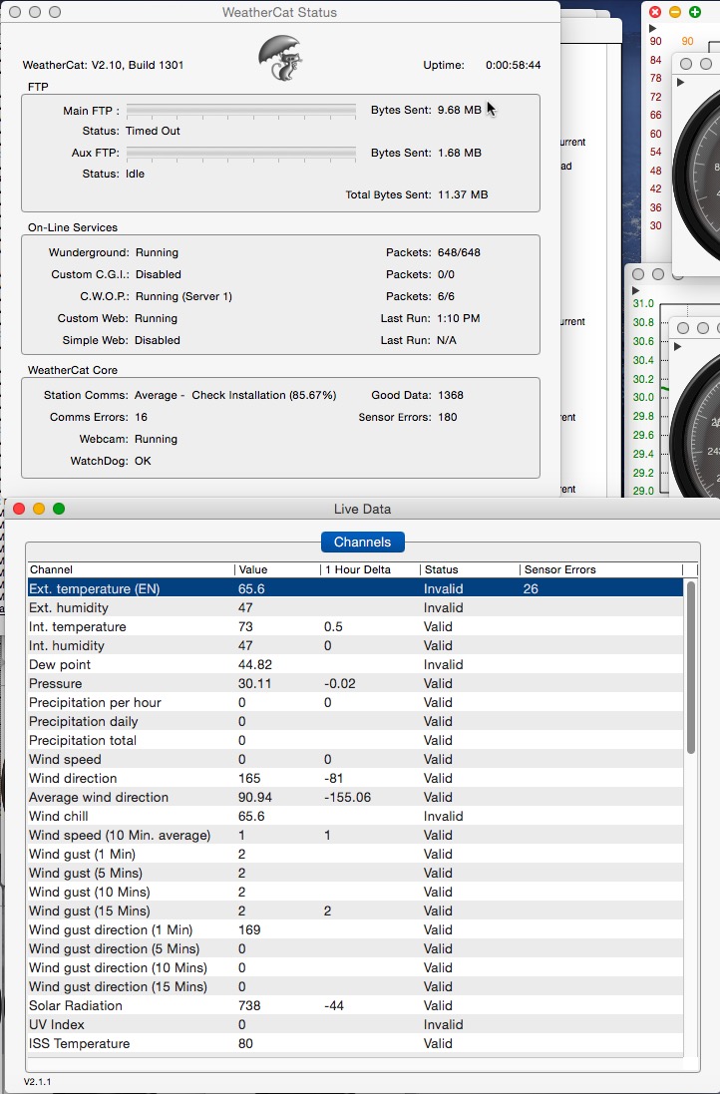Click the Aux FTP progress bar
This screenshot has height=1094, width=720.
click(241, 153)
